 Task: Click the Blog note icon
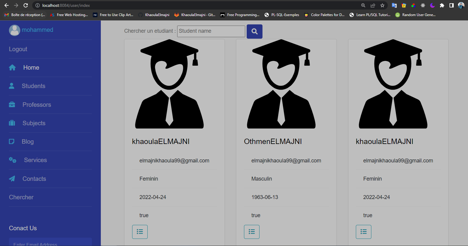click(x=12, y=142)
